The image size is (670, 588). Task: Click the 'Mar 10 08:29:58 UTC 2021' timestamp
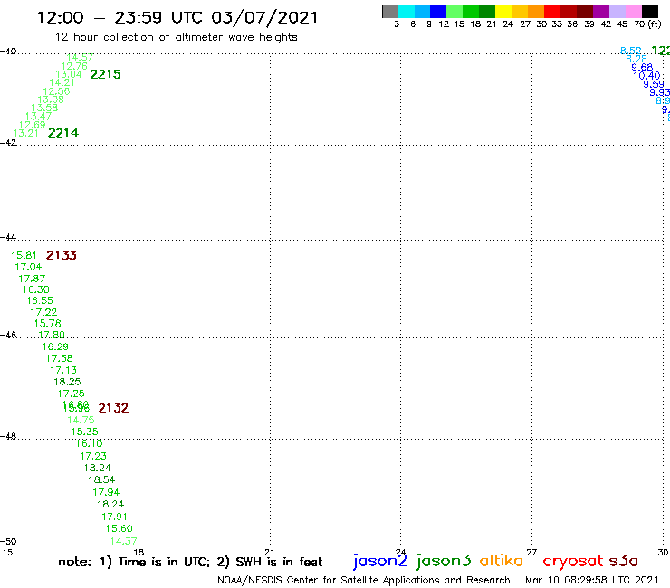592,580
